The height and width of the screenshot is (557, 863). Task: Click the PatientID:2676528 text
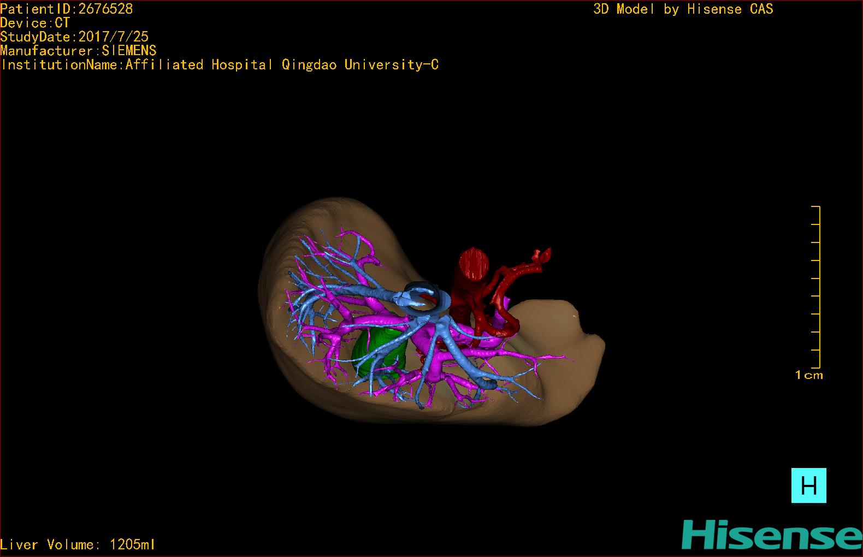click(67, 9)
